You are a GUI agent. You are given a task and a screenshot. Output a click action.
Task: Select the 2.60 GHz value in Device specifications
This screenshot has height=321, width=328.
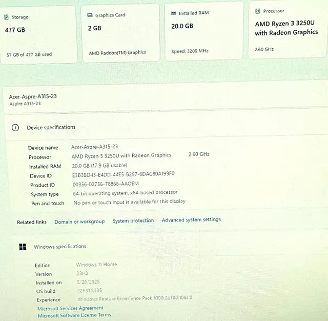tap(199, 154)
